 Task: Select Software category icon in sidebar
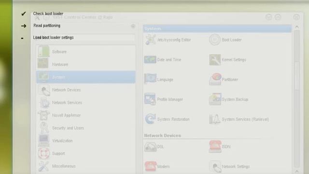pos(43,51)
